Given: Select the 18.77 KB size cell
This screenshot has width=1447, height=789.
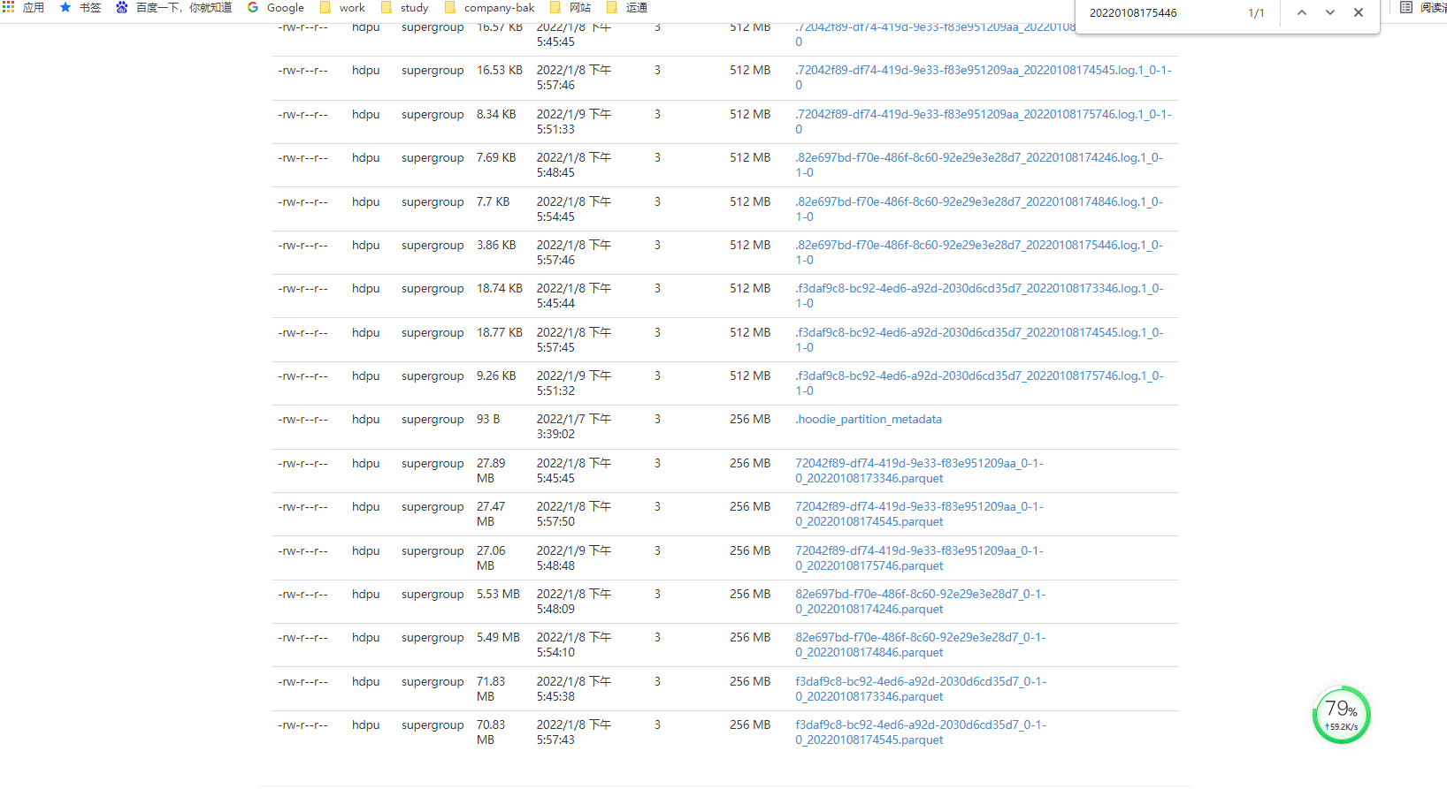Looking at the screenshot, I should (500, 332).
